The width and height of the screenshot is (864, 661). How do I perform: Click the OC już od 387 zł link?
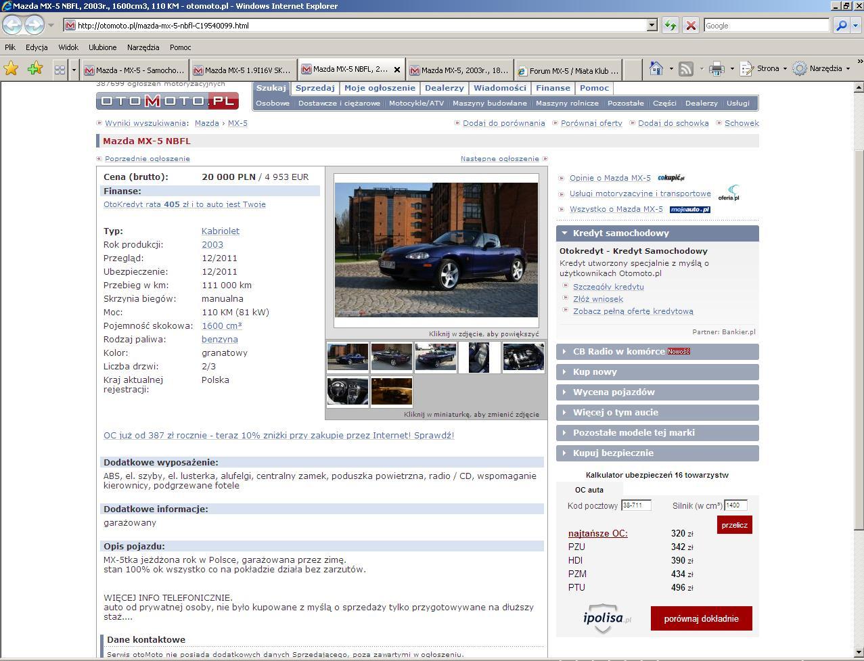point(279,435)
